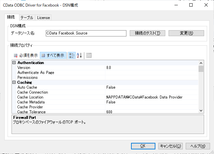Click the scroll up arrow of property grid
The height and width of the screenshot is (154, 214).
click(x=201, y=63)
